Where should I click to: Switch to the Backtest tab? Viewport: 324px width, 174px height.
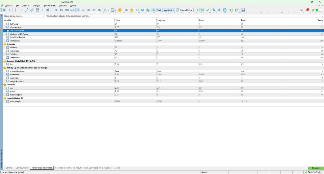(59, 168)
